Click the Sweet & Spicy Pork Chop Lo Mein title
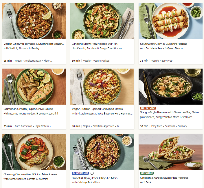The height and width of the screenshot is (188, 204). 95,178
